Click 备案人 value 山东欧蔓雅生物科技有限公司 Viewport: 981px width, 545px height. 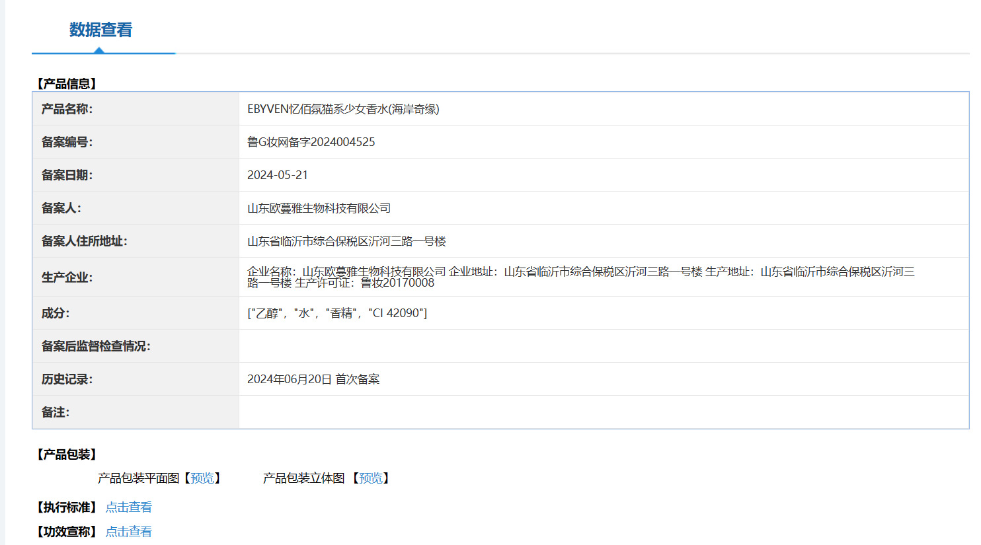319,208
